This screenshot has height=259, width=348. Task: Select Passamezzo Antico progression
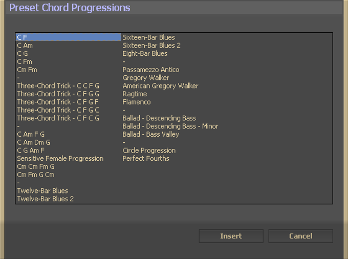coord(151,70)
